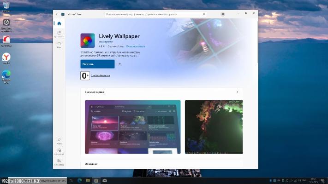This screenshot has width=328, height=184.
Task: Open the notification center in system tray
Action: (x=322, y=181)
